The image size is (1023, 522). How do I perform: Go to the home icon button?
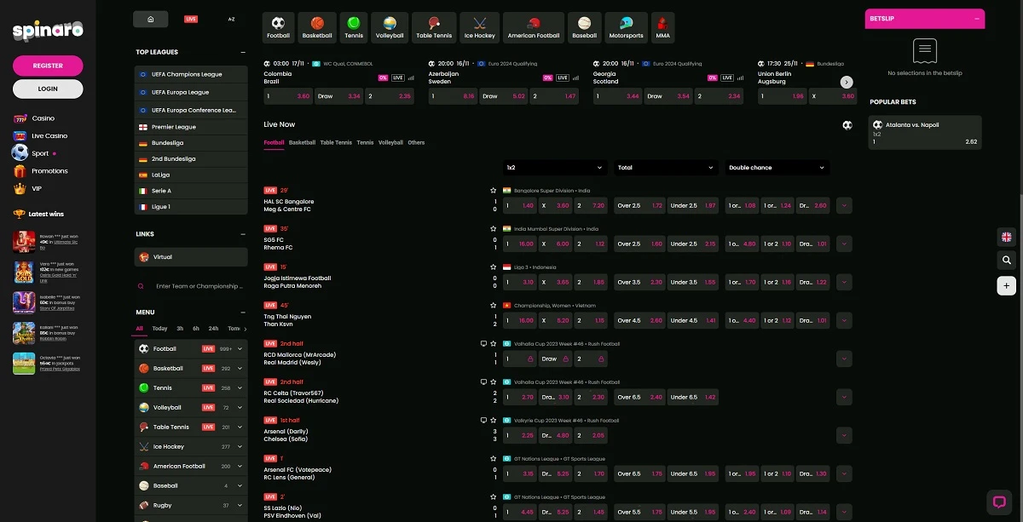[151, 19]
